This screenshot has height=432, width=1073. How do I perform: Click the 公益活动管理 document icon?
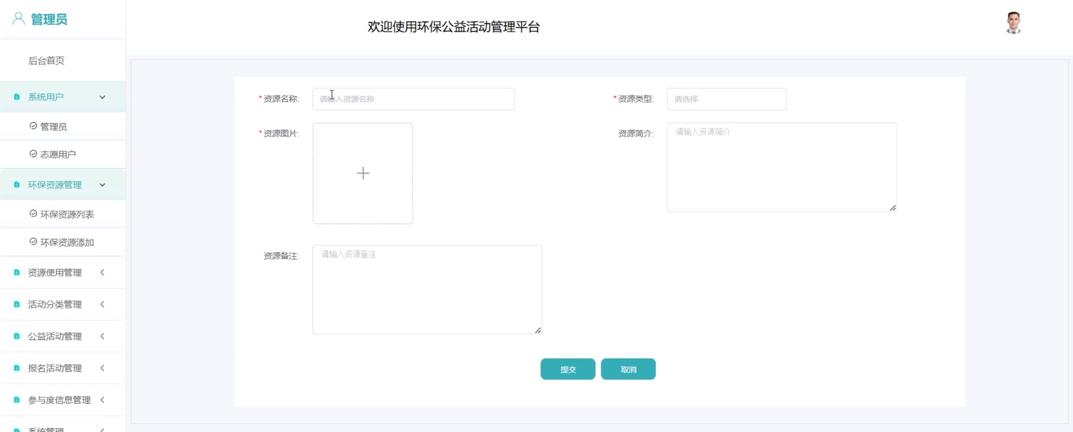17,336
